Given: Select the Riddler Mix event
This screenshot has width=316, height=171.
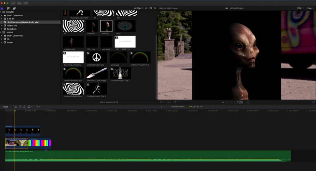Looking at the screenshot, I should (12, 26).
